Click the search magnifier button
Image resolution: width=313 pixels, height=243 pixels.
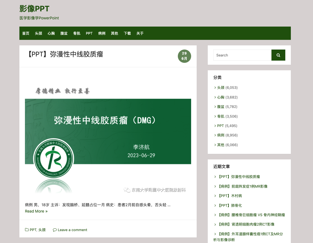point(278,55)
